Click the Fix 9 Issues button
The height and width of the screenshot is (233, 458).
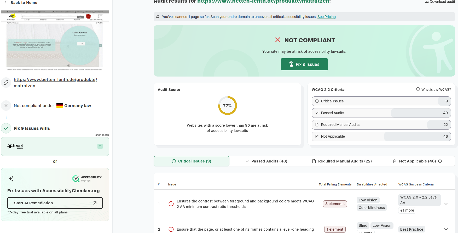pos(304,64)
